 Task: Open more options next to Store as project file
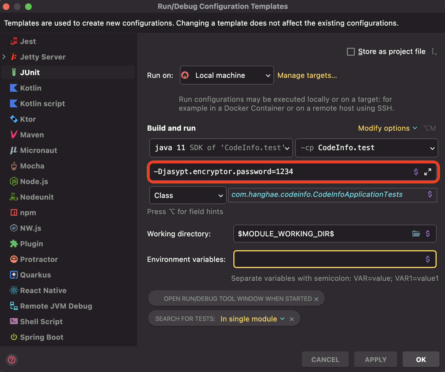point(434,51)
